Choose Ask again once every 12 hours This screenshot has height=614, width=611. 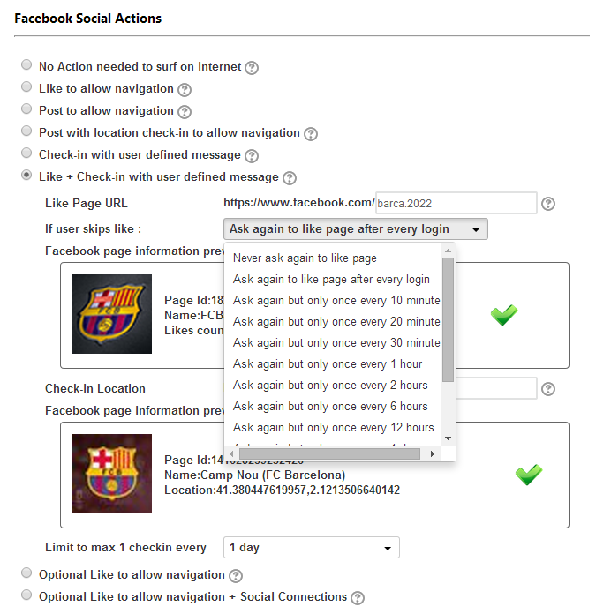pos(333,427)
